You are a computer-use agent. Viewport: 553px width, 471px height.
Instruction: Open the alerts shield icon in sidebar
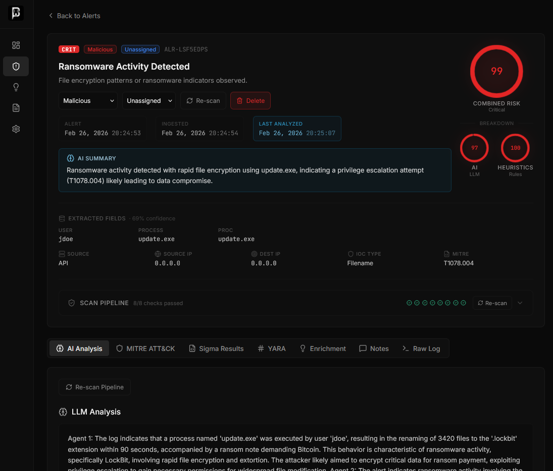coord(16,66)
